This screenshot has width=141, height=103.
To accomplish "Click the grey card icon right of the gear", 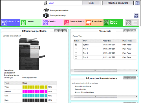I will click(135, 23).
